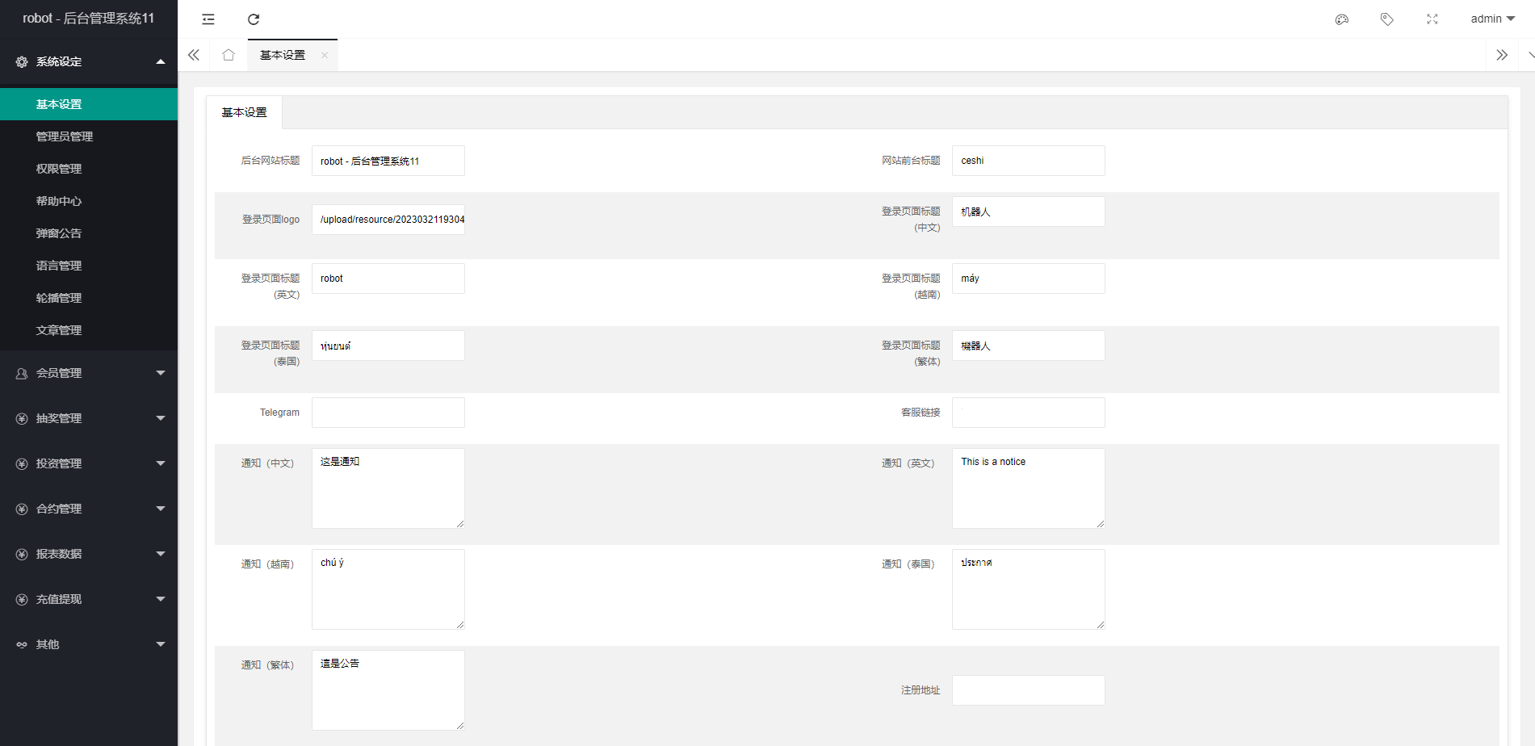Go to the home tab icon
The width and height of the screenshot is (1535, 746).
click(229, 55)
